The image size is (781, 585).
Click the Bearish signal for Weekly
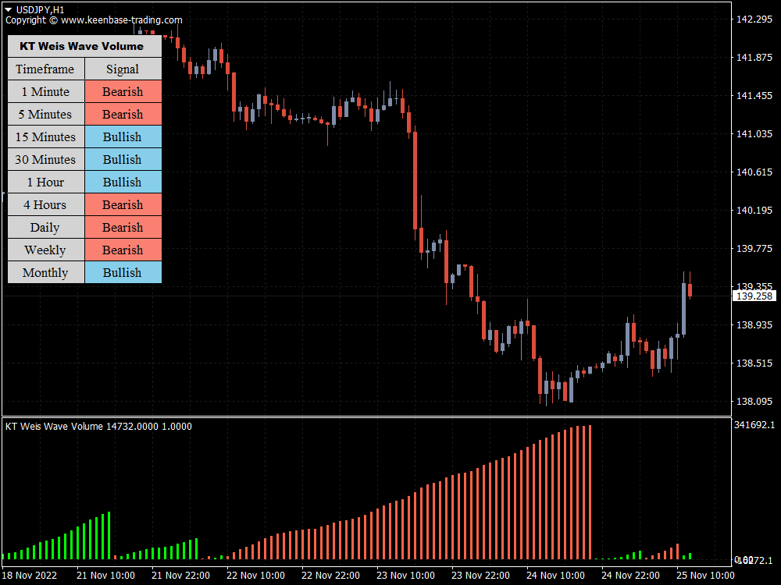coord(123,250)
